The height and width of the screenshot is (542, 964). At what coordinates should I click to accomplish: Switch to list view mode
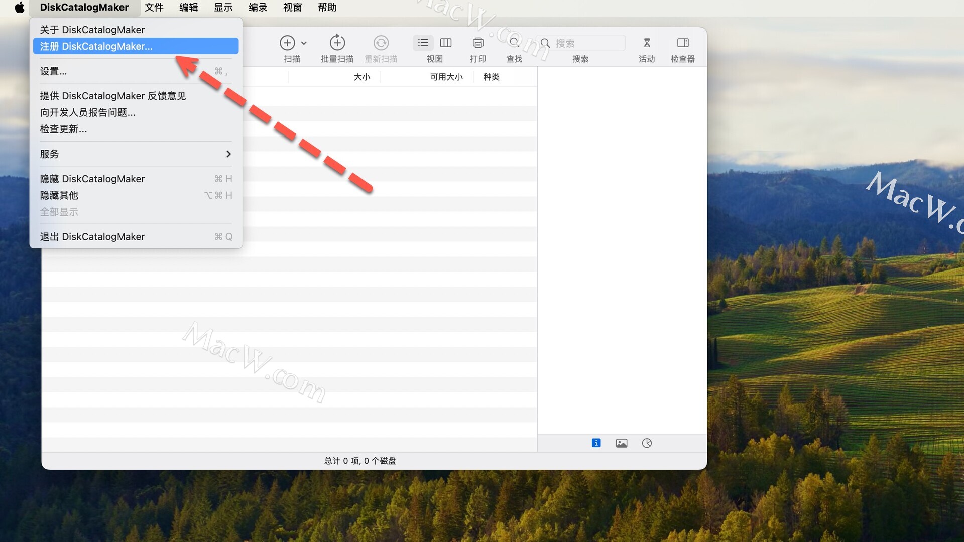pos(423,43)
